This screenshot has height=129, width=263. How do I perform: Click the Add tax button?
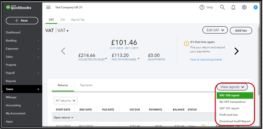point(241,31)
